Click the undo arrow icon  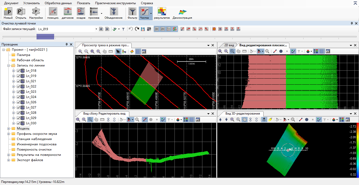click(131, 29)
